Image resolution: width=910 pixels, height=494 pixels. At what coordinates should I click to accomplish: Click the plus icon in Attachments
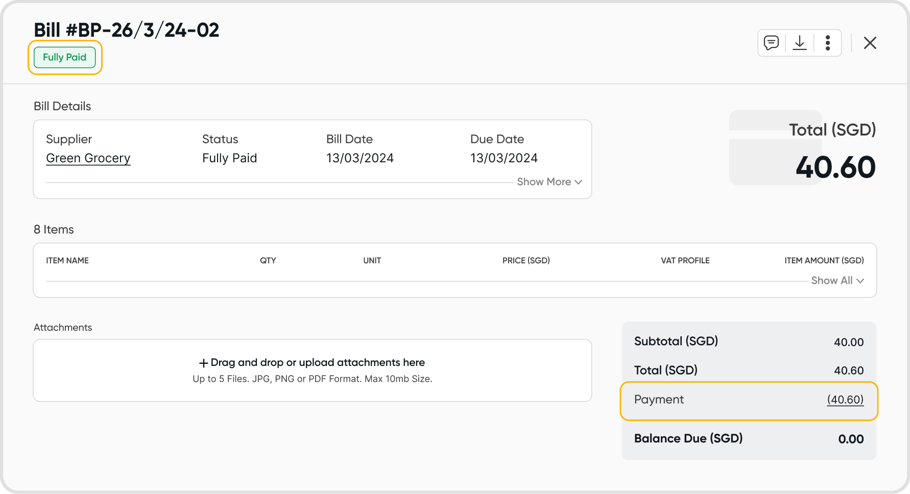(203, 363)
